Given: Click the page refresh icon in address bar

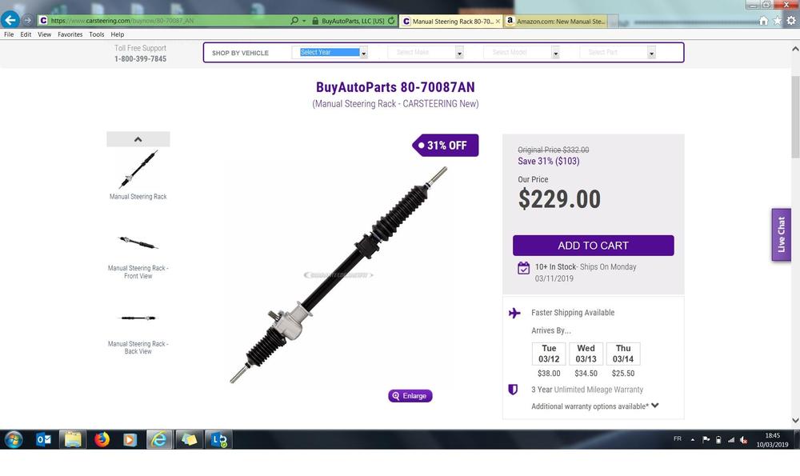Looking at the screenshot, I should (391, 21).
